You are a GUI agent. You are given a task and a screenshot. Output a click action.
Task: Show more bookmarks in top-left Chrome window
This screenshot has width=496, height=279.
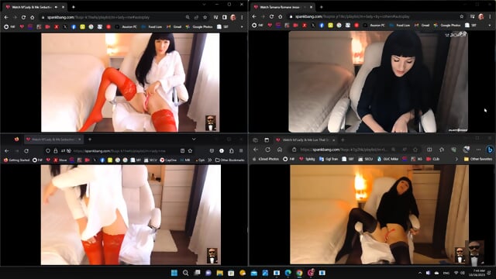coord(242,27)
